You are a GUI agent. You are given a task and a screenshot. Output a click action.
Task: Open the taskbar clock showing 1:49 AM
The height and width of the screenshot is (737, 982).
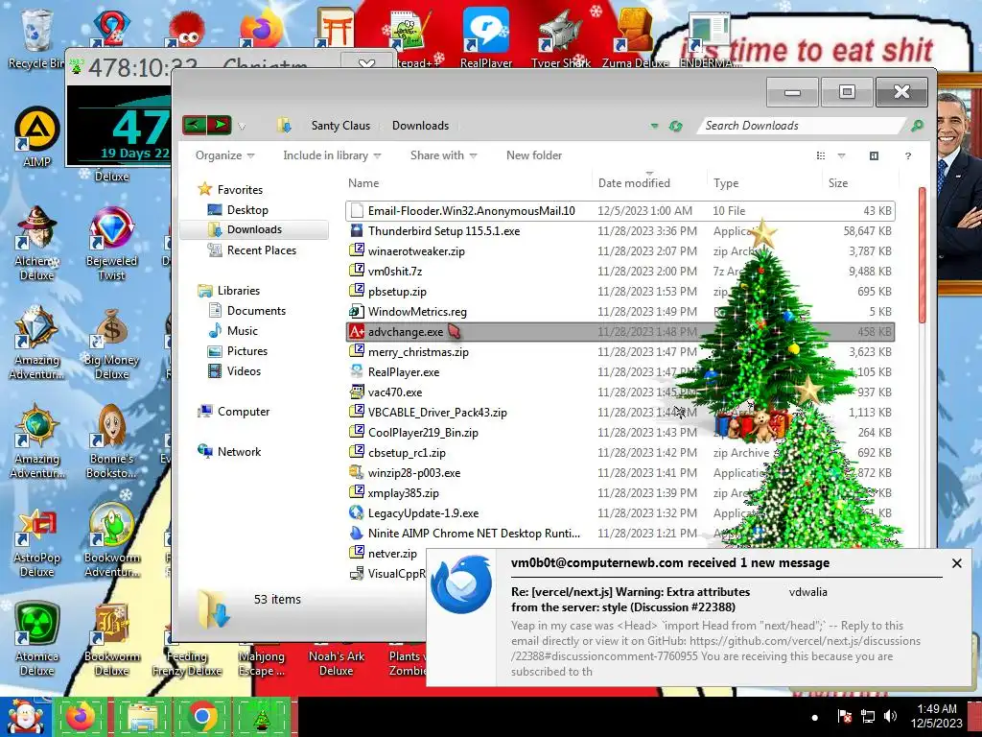pos(937,716)
